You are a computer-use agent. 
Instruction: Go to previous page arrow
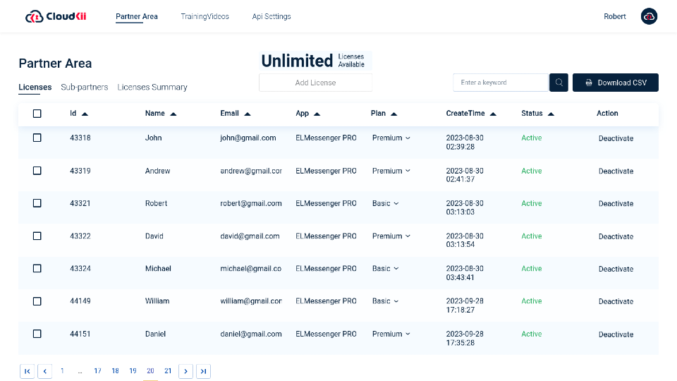click(x=45, y=371)
